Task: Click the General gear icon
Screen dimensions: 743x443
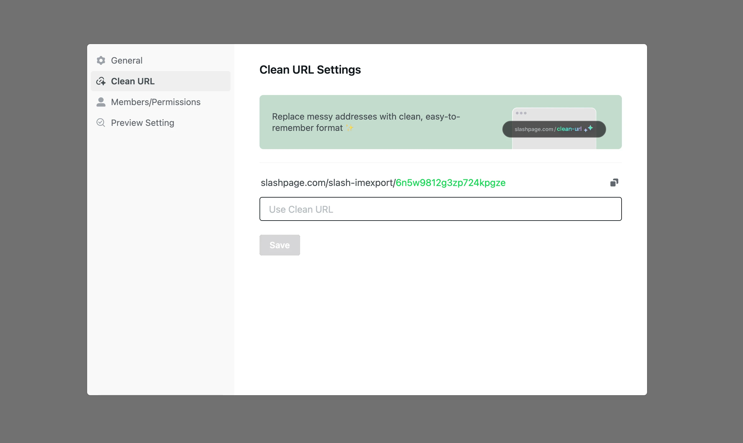Action: click(x=101, y=60)
